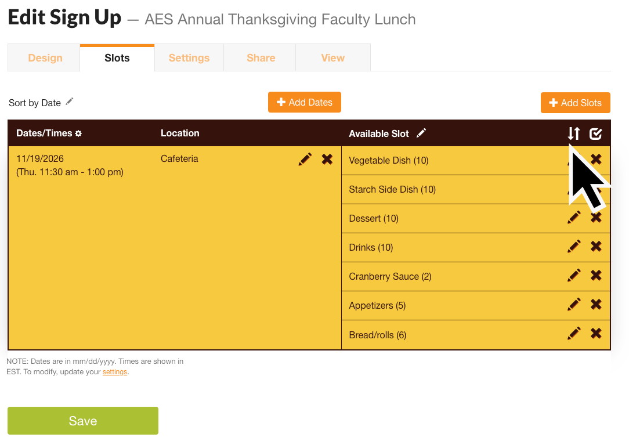Delete the 11/19/2026 date row

327,159
